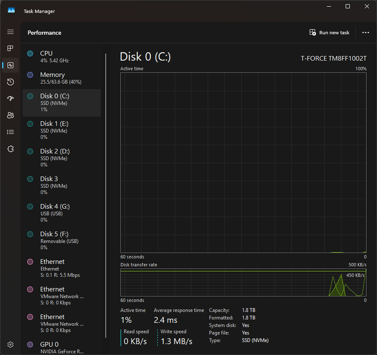Maximize the Task Manager window
The width and height of the screenshot is (377, 355).
(348, 6)
